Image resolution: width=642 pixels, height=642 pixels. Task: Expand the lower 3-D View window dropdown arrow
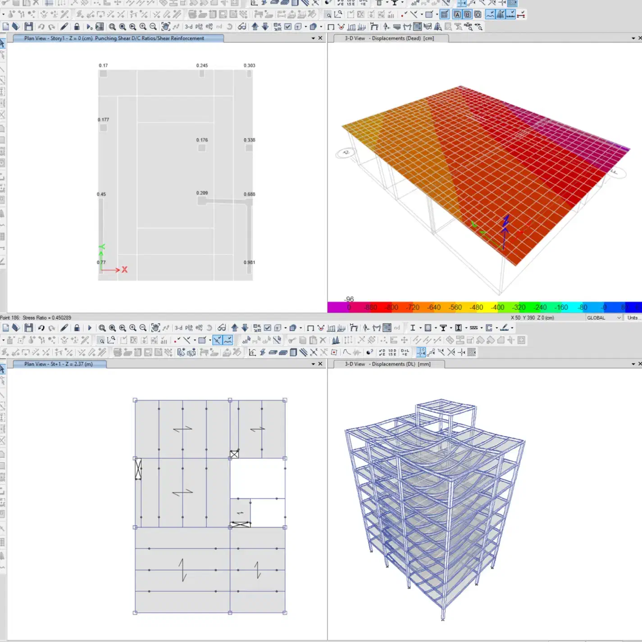(x=633, y=364)
